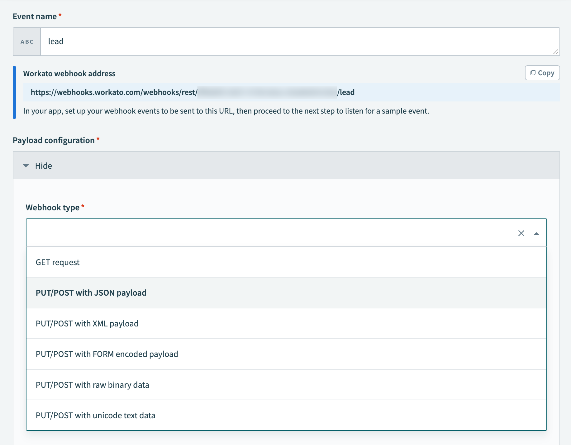The image size is (571, 445).
Task: Select PUT/POST with unicode text data
Action: coord(96,415)
